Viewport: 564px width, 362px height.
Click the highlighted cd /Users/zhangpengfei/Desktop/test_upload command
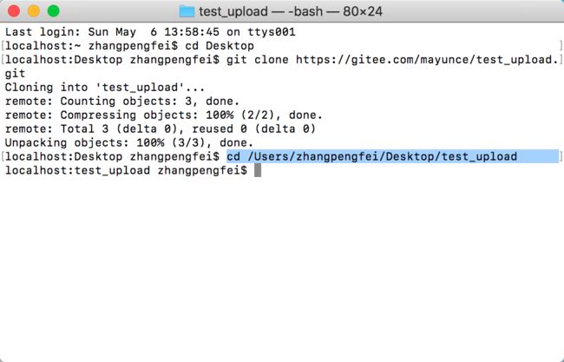(372, 156)
